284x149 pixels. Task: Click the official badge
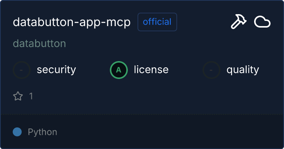157,22
